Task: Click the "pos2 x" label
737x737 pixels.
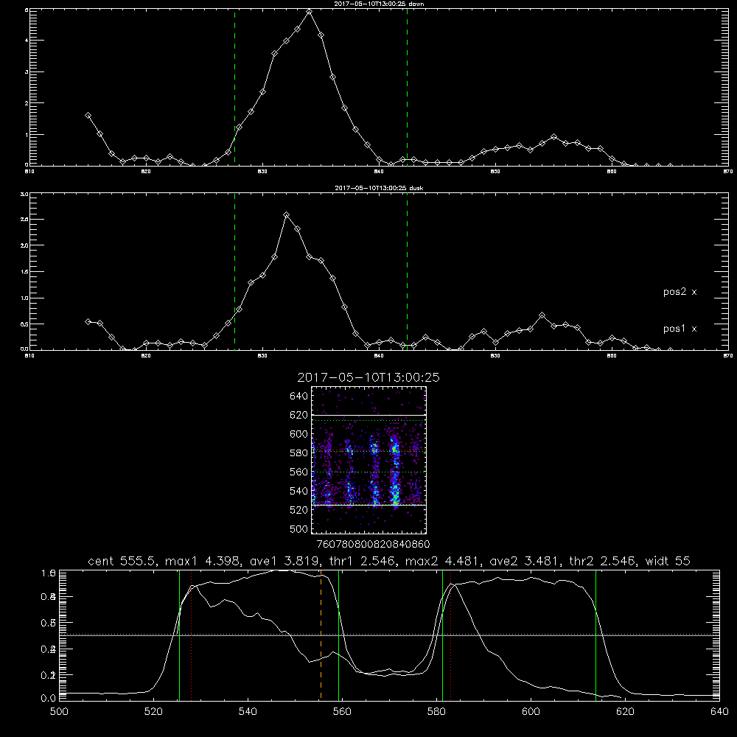Action: (x=680, y=292)
